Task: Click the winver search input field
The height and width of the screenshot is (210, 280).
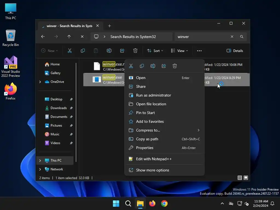Action: point(202,37)
